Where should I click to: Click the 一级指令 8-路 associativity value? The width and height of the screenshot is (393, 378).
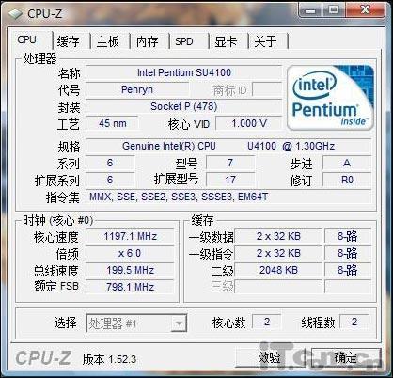(348, 253)
